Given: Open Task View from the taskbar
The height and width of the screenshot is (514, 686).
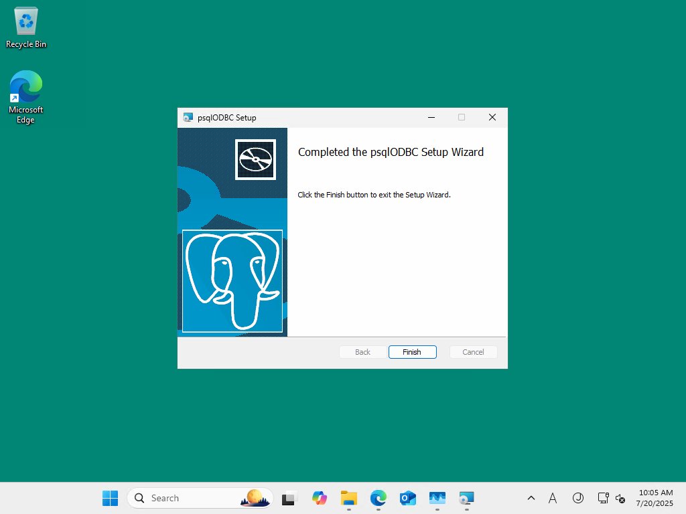Looking at the screenshot, I should 289,498.
